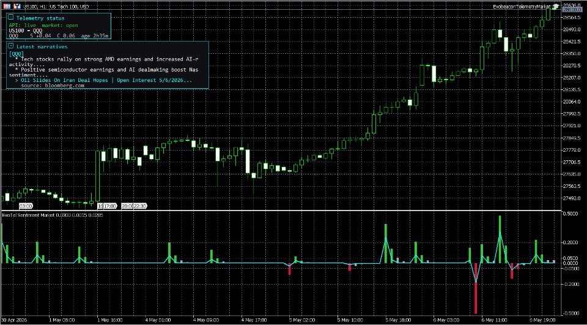Click the 4 May 17:00 axis label
Screen dimensions: 587x325
[x=254, y=321]
